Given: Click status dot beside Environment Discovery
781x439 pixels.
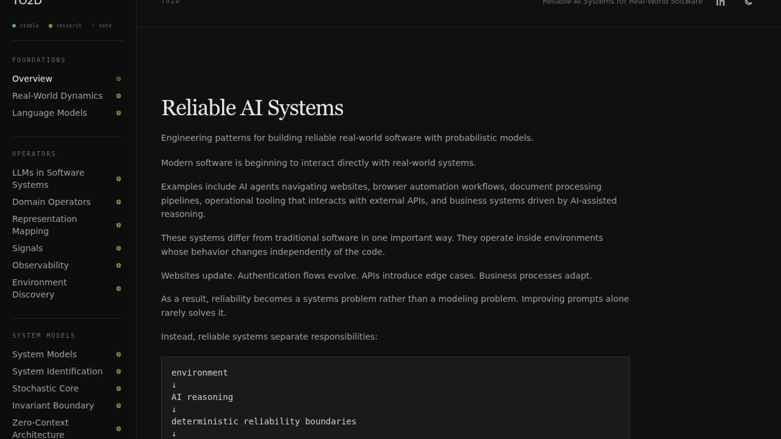Looking at the screenshot, I should coord(119,289).
